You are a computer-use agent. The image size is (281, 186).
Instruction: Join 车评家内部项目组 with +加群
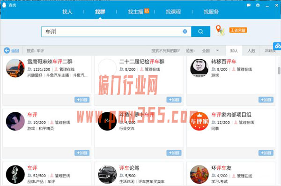266,153
